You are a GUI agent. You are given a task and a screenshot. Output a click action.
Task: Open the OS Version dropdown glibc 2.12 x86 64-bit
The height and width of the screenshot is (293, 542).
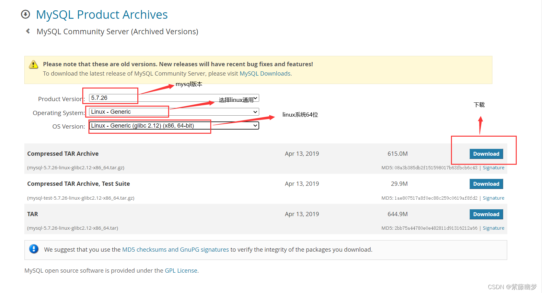pos(174,126)
